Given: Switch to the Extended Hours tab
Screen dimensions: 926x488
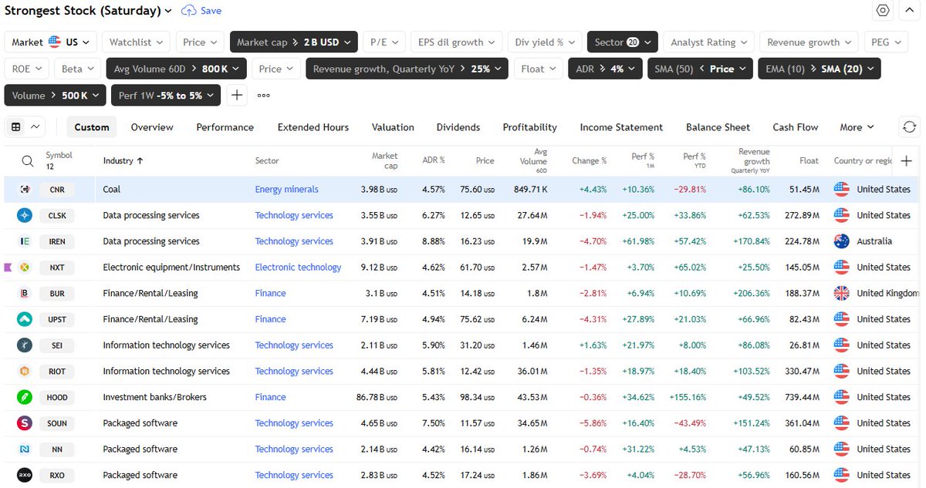Looking at the screenshot, I should (x=313, y=127).
